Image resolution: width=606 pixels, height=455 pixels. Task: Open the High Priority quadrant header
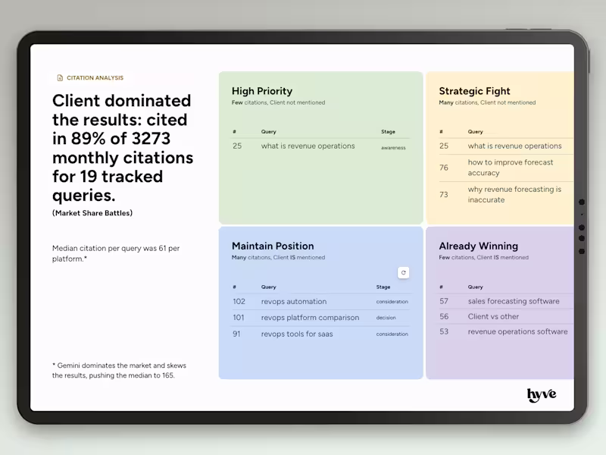tap(261, 91)
